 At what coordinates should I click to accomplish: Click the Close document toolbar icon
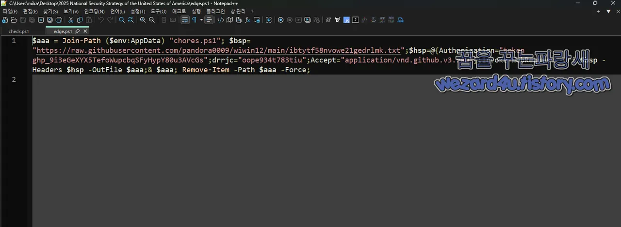41,20
